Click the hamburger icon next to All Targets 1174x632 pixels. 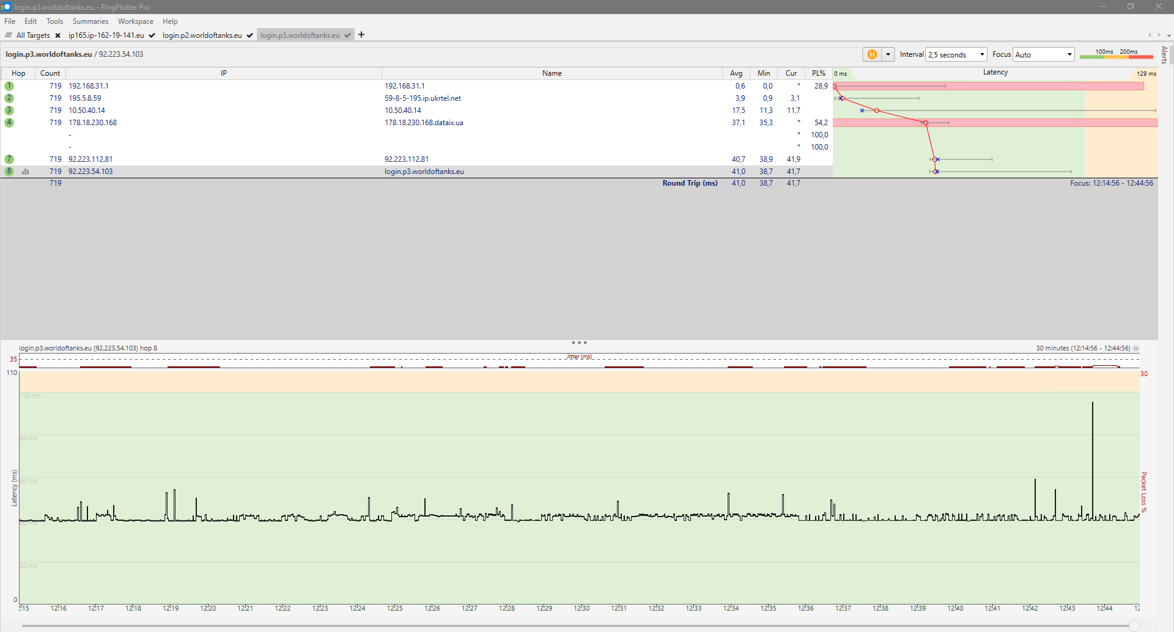pyautogui.click(x=9, y=35)
